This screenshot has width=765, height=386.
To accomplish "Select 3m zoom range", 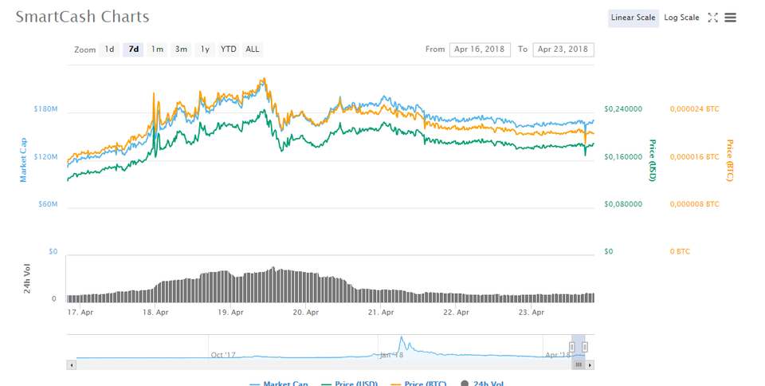I will (181, 49).
